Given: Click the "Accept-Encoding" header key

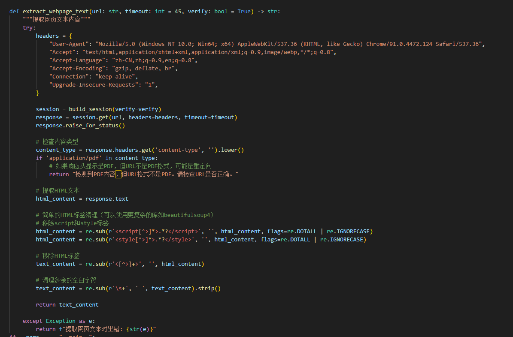Looking at the screenshot, I should (77, 69).
